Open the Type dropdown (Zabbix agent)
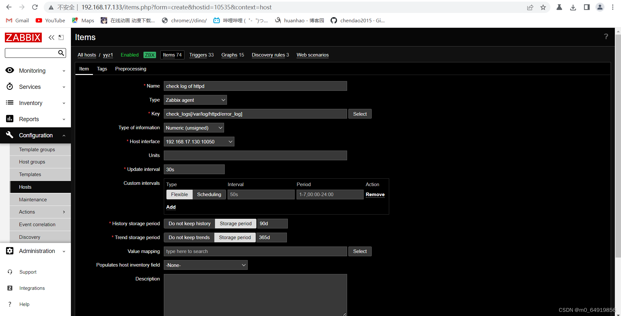Image resolution: width=621 pixels, height=316 pixels. point(195,100)
